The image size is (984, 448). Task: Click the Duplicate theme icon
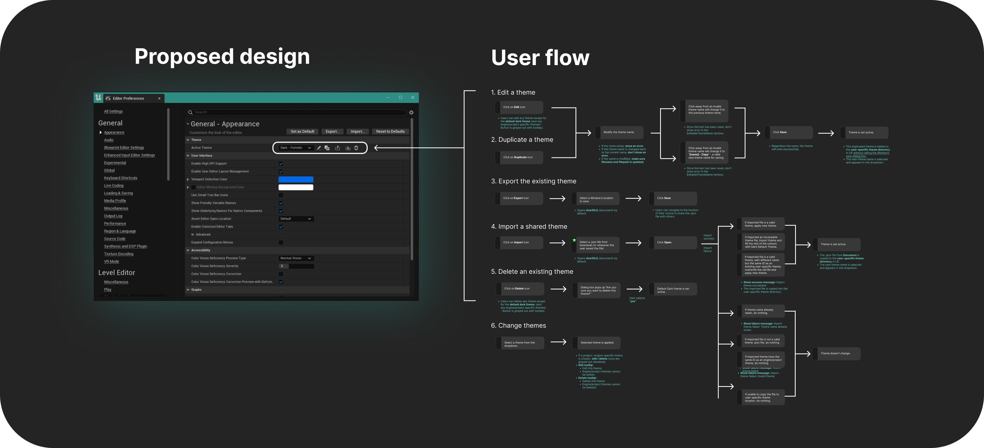click(x=327, y=148)
